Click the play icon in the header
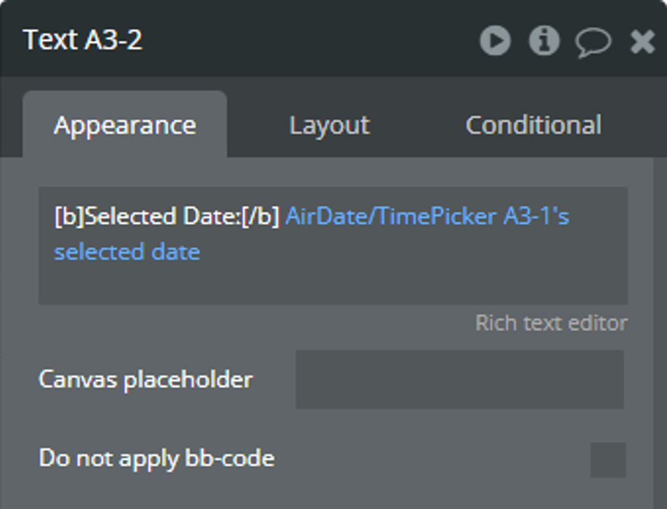667x509 pixels. click(x=495, y=40)
